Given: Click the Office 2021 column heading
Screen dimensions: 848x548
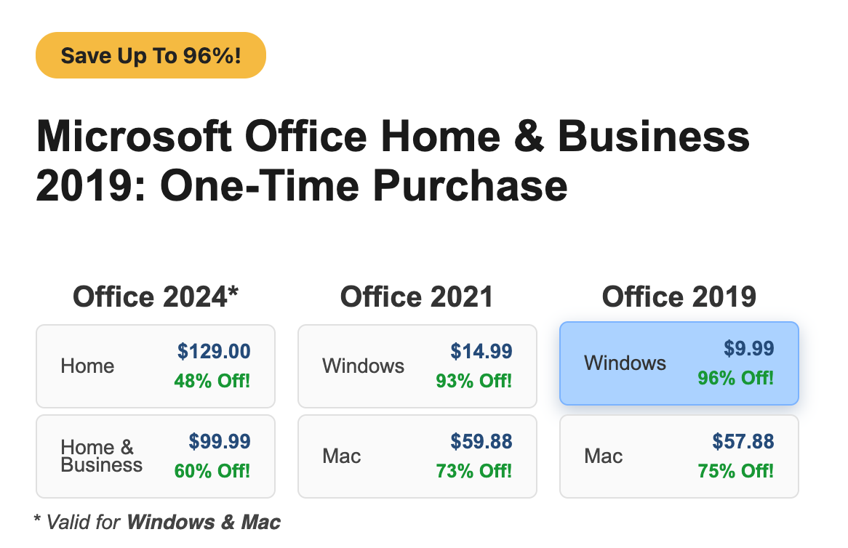Looking at the screenshot, I should pos(417,297).
